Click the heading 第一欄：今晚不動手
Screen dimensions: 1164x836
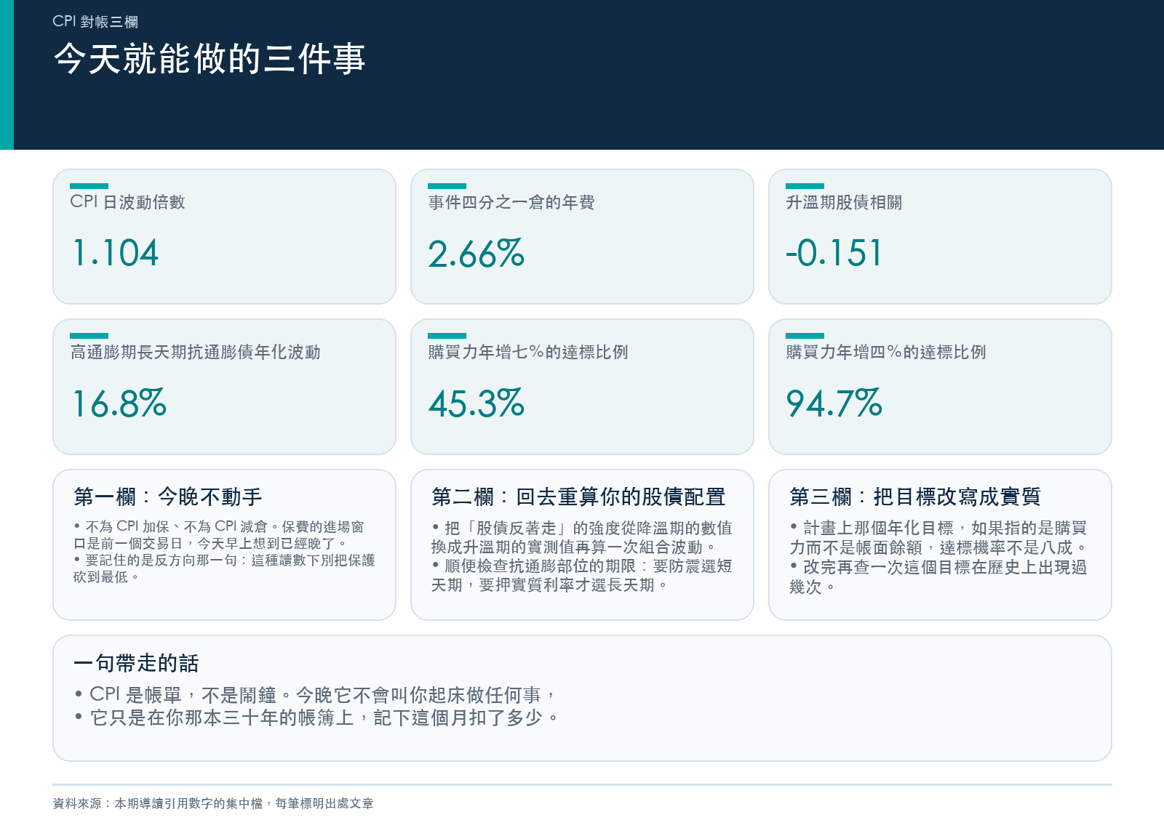[168, 497]
